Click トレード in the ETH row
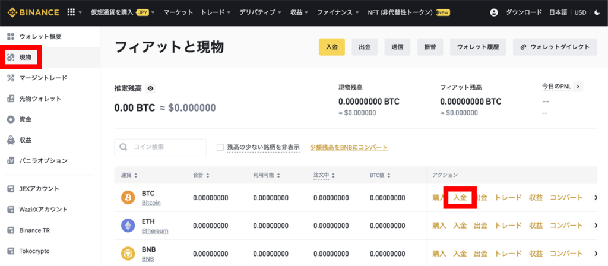Image resolution: width=608 pixels, height=266 pixels. coord(508,225)
